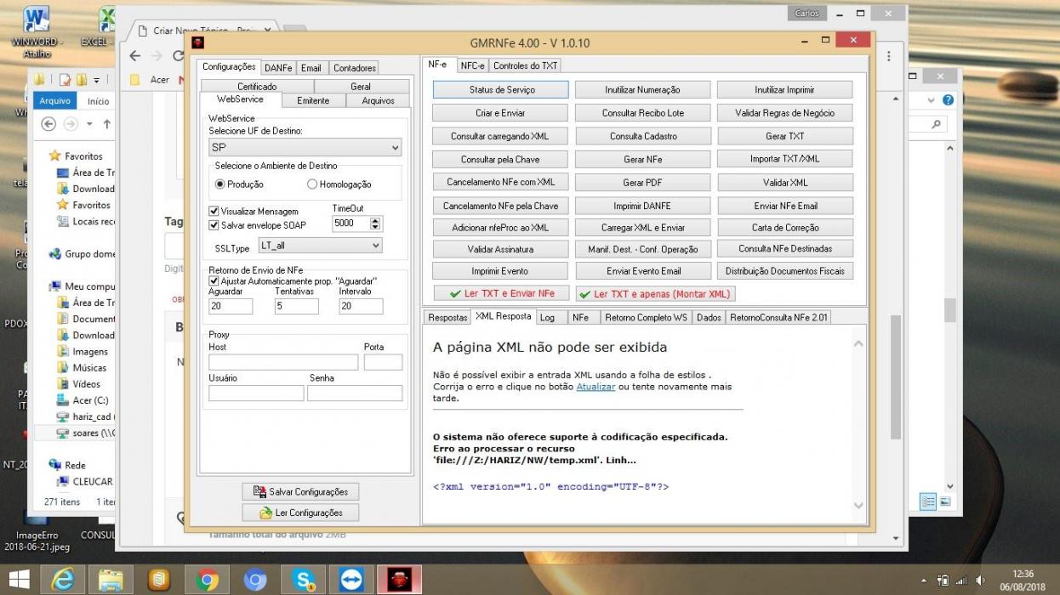Select the Produção radio button
This screenshot has width=1060, height=595.
(x=219, y=184)
